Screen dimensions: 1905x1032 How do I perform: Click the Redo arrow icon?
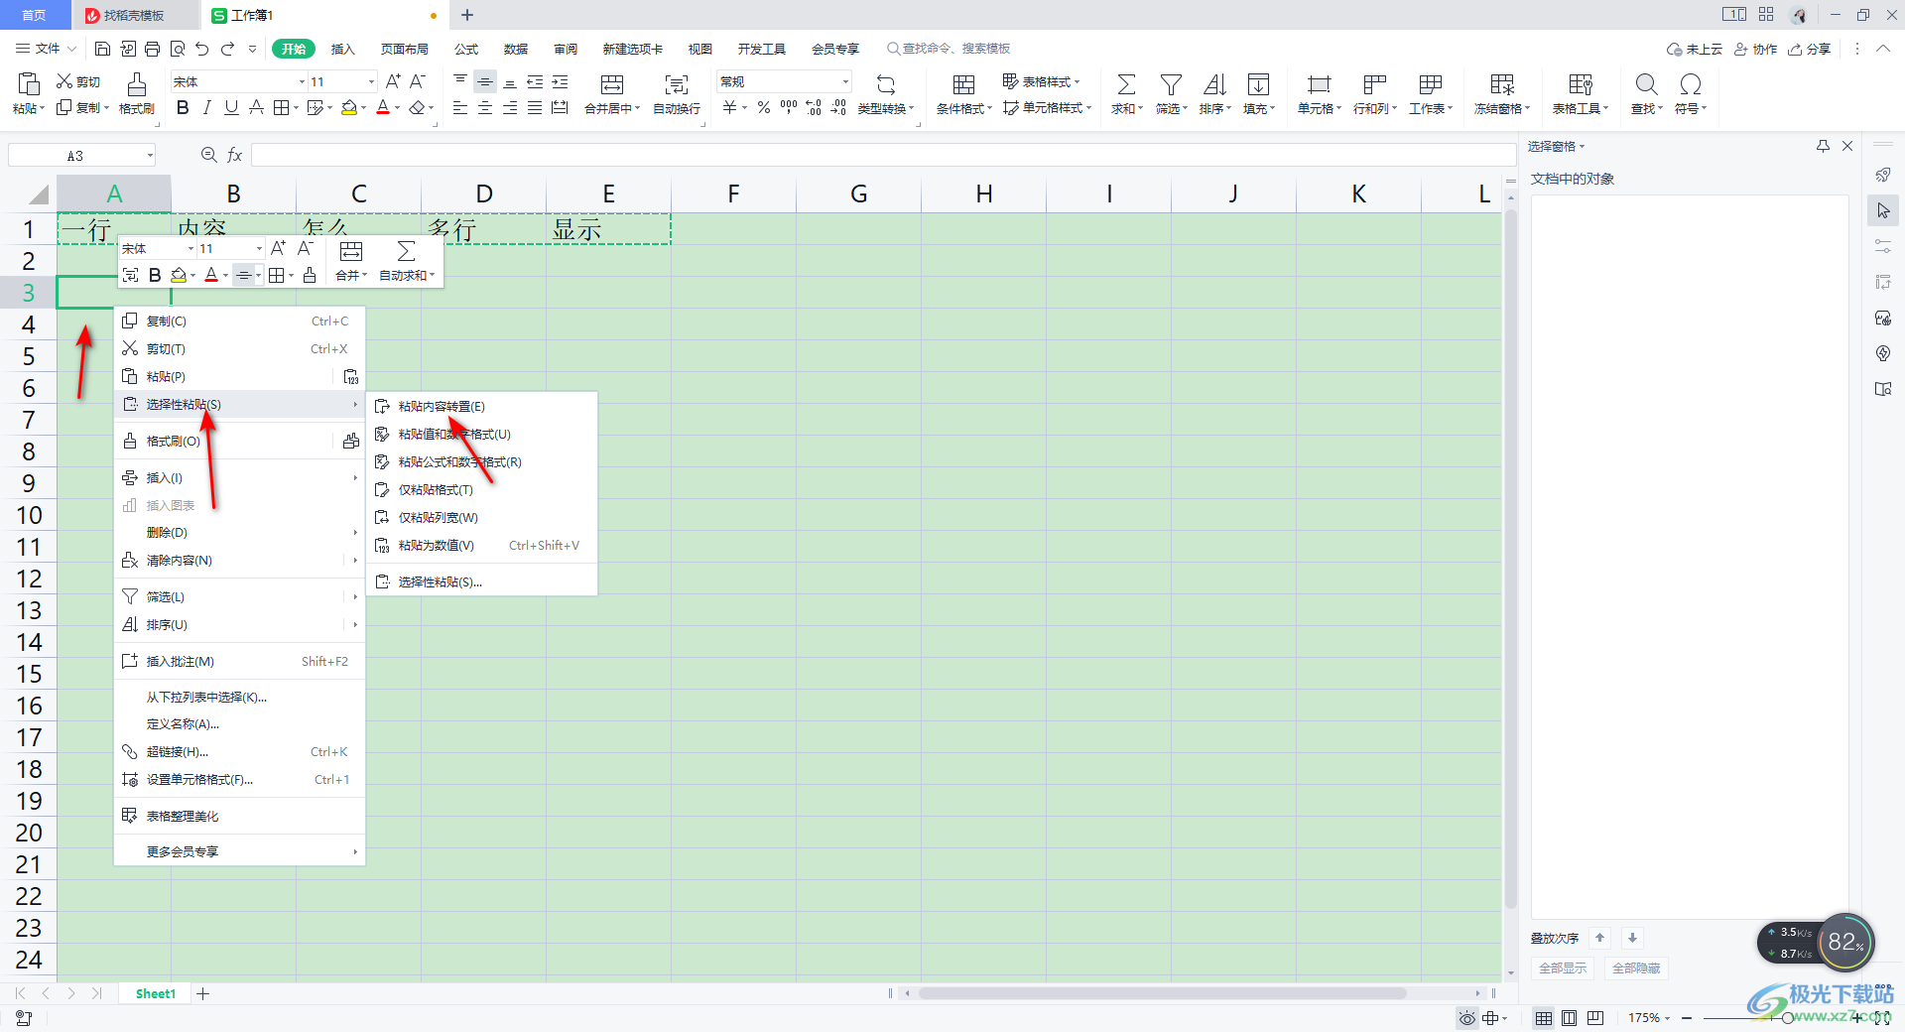tap(227, 49)
